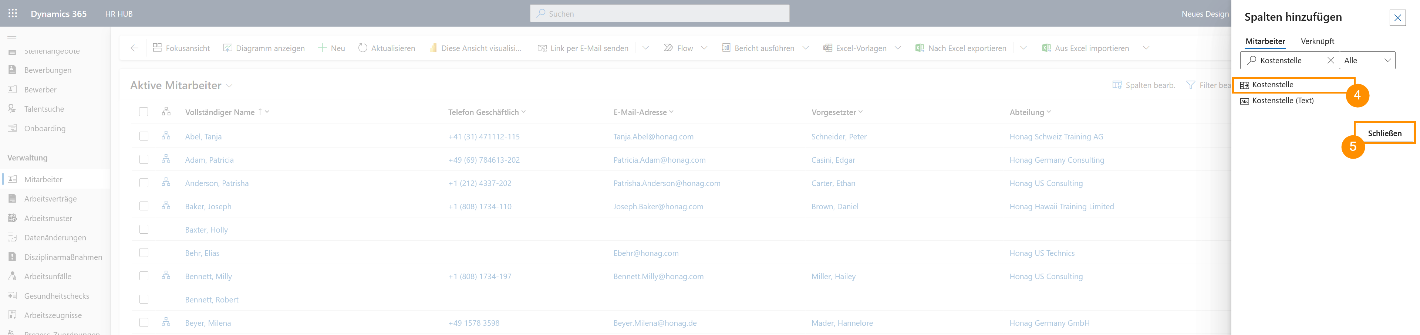Toggle the sidebar hamburger menu
Image resolution: width=1420 pixels, height=335 pixels.
click(11, 38)
